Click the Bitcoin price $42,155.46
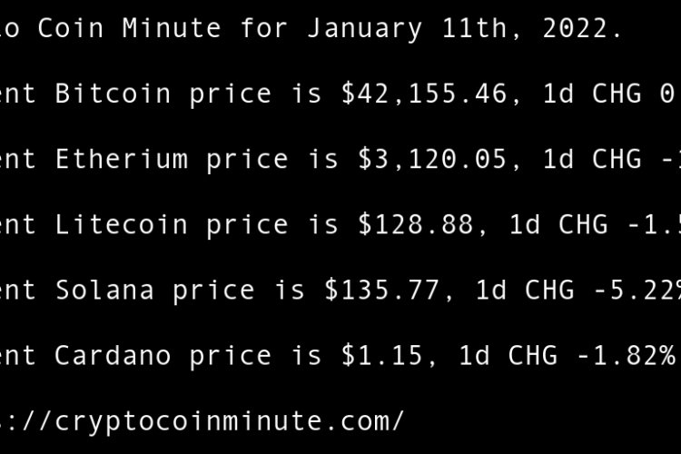The width and height of the screenshot is (681, 454). tap(423, 94)
